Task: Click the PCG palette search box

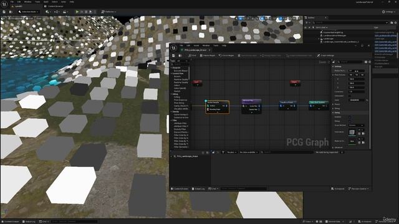Action: (x=180, y=64)
